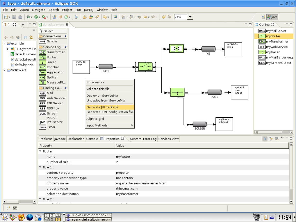Screen dimensions: 296x222
Task: Collapse the Rule 1 property group
Action: click(x=40, y=167)
